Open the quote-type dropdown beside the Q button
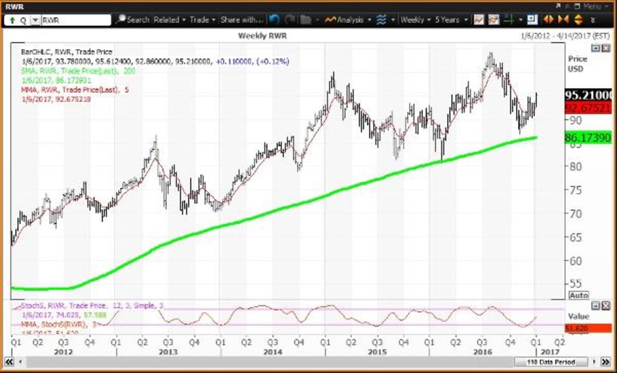617x373 pixels. (35, 20)
